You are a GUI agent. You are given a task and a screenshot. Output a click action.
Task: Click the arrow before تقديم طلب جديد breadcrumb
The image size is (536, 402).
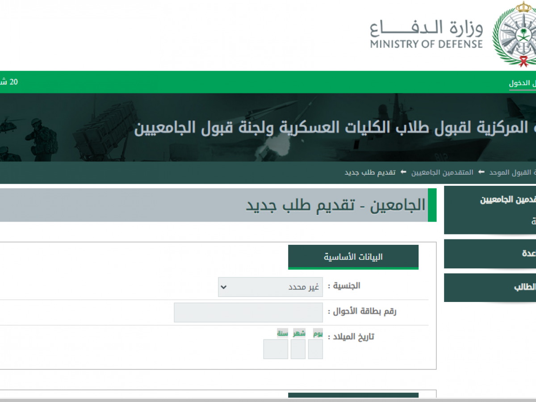[403, 172]
